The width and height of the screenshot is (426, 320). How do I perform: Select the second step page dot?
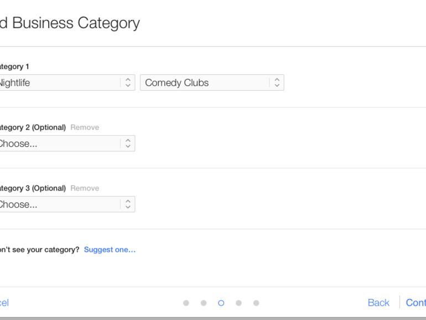pyautogui.click(x=204, y=303)
